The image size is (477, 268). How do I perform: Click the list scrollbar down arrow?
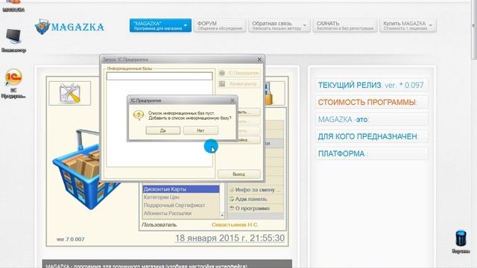pos(222,215)
